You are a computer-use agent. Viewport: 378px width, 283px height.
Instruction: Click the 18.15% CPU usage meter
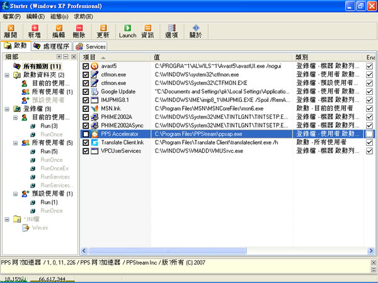[14, 279]
